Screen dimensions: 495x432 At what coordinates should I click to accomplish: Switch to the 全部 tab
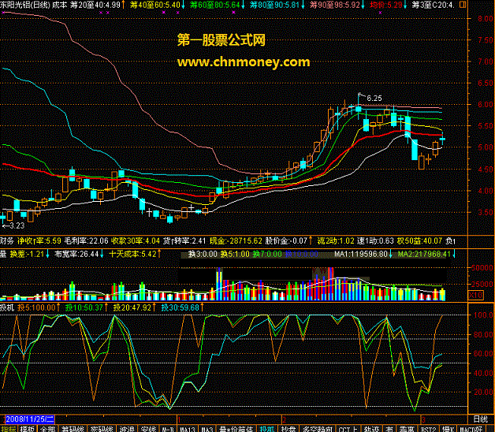pos(47,429)
